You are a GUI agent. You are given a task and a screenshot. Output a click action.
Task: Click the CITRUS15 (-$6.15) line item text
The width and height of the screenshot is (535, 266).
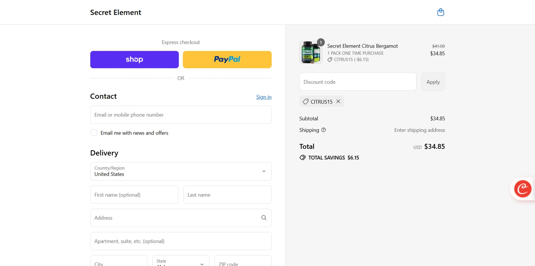pos(351,59)
